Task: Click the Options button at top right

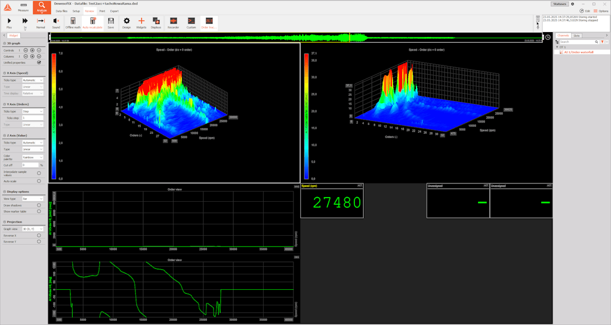Action: pos(601,11)
